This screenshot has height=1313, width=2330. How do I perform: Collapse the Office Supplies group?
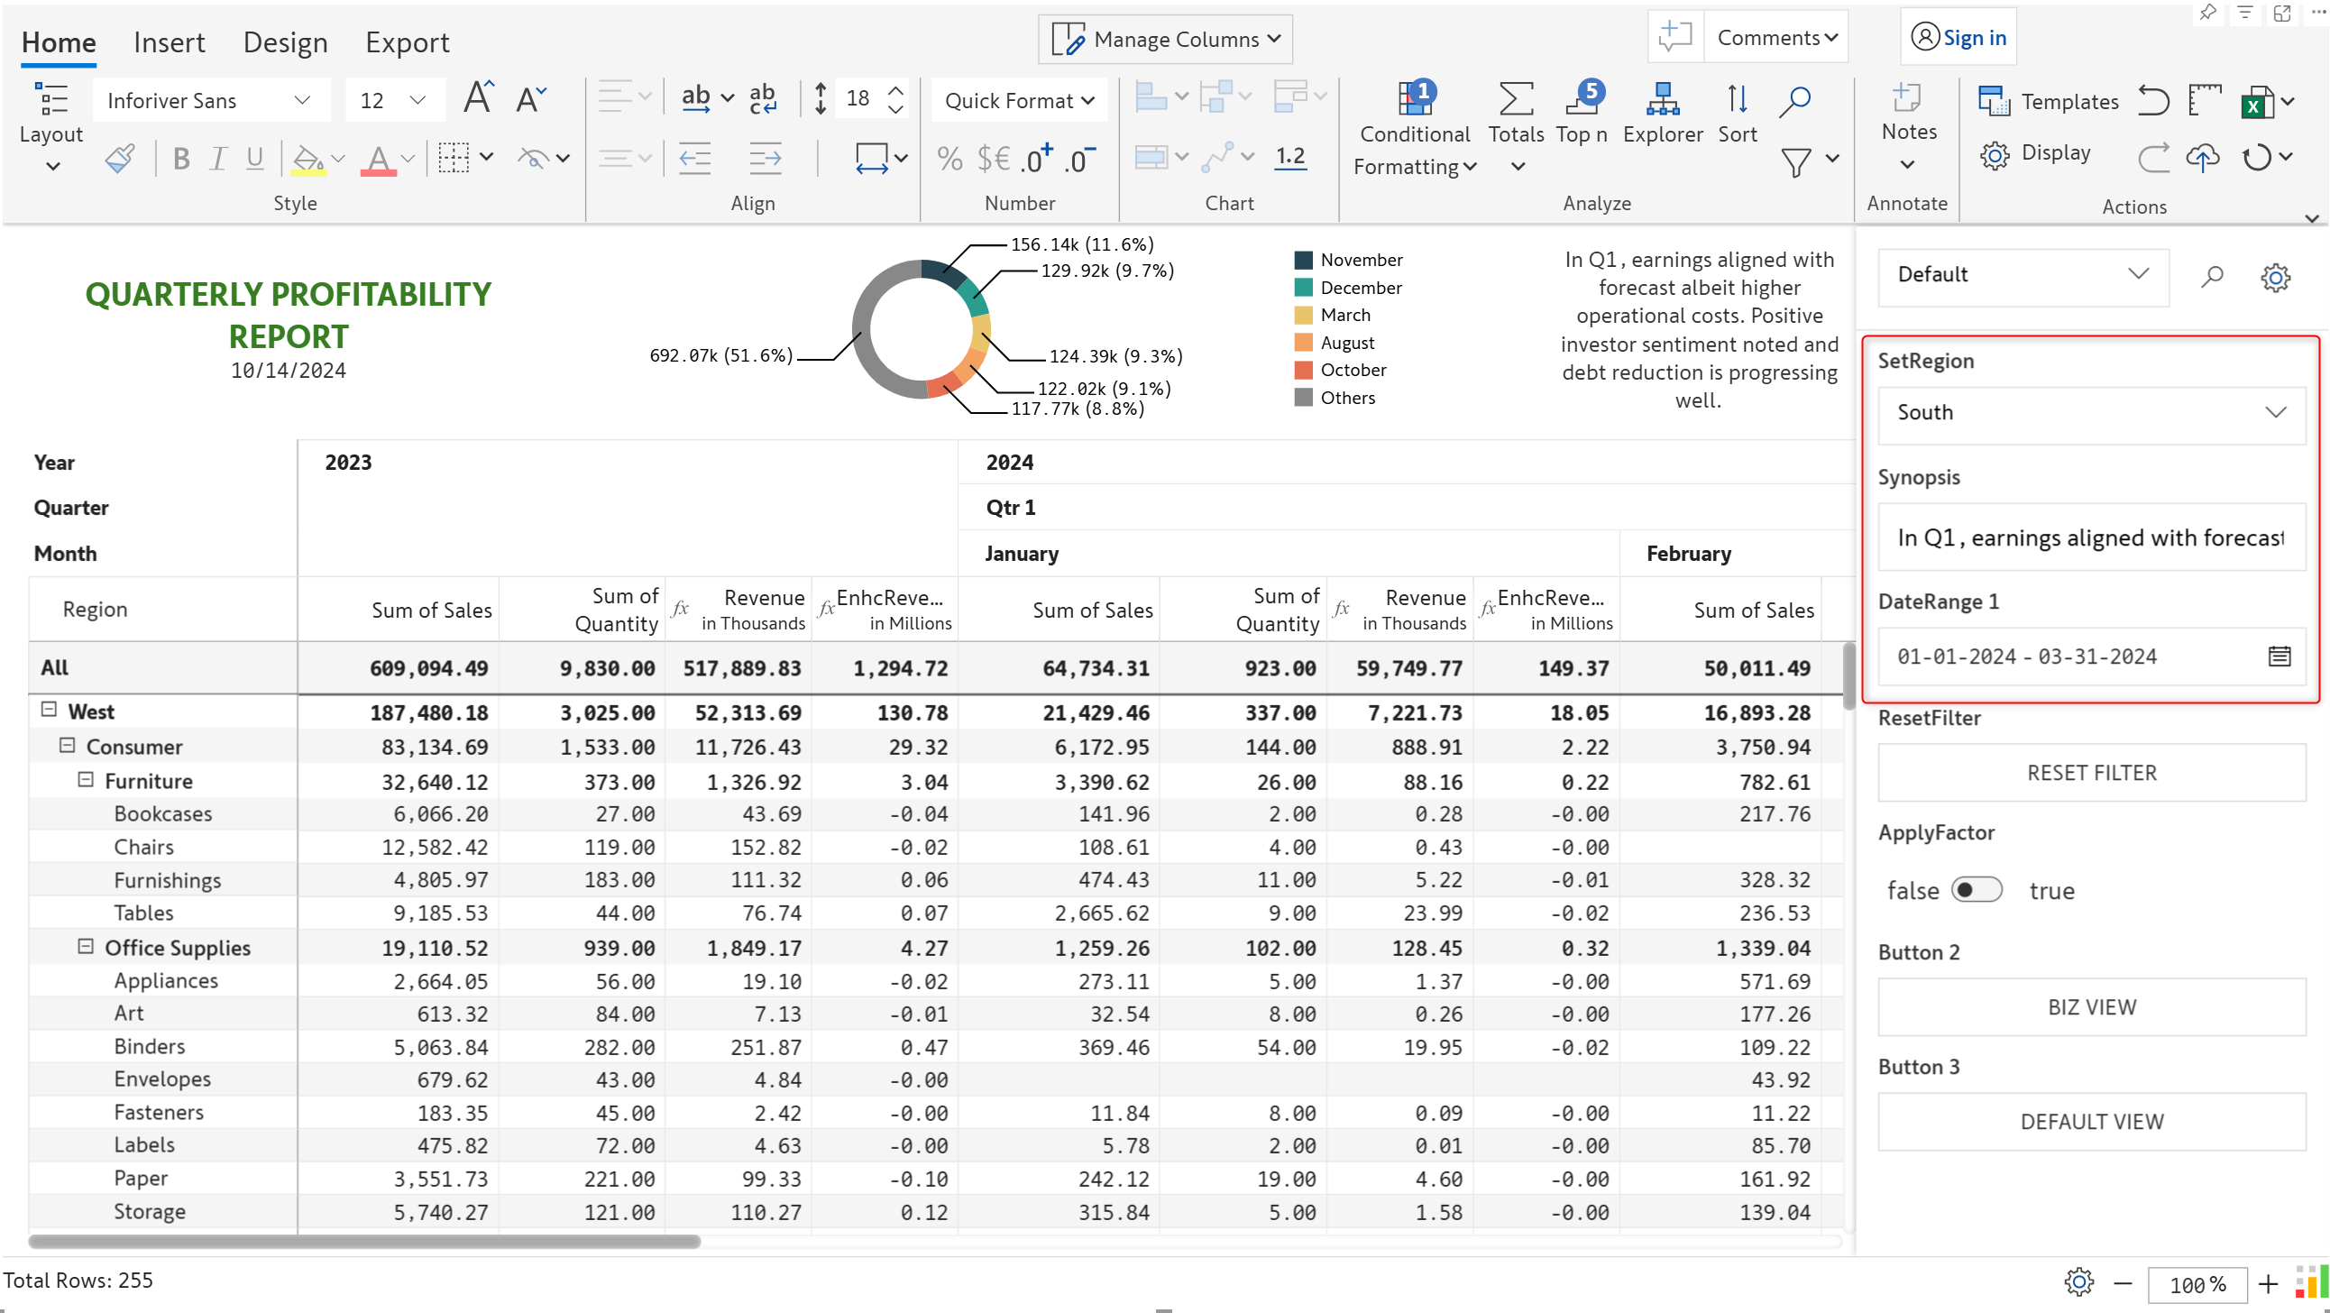pos(86,946)
